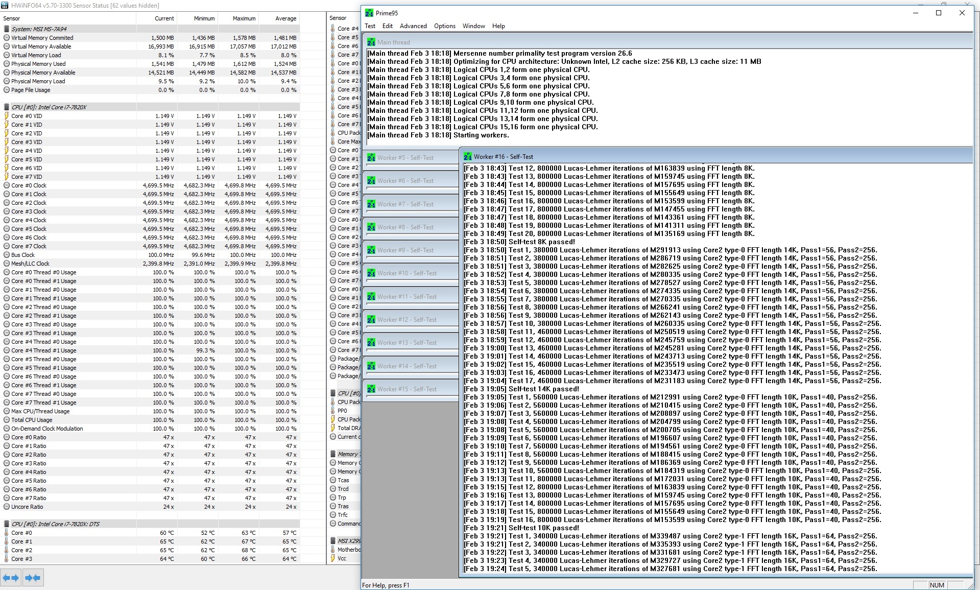This screenshot has height=590, width=980.
Task: Open the Advanced menu in Prime95
Action: point(413,26)
